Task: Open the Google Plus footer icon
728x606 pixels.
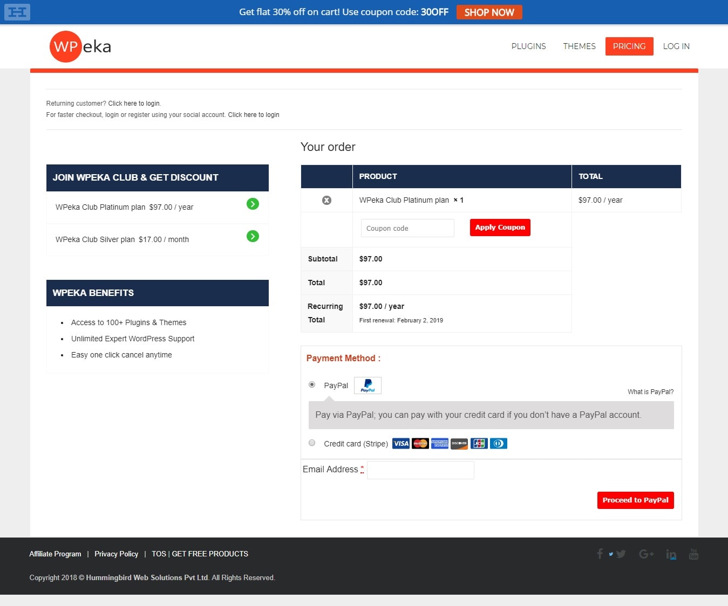Action: point(646,554)
